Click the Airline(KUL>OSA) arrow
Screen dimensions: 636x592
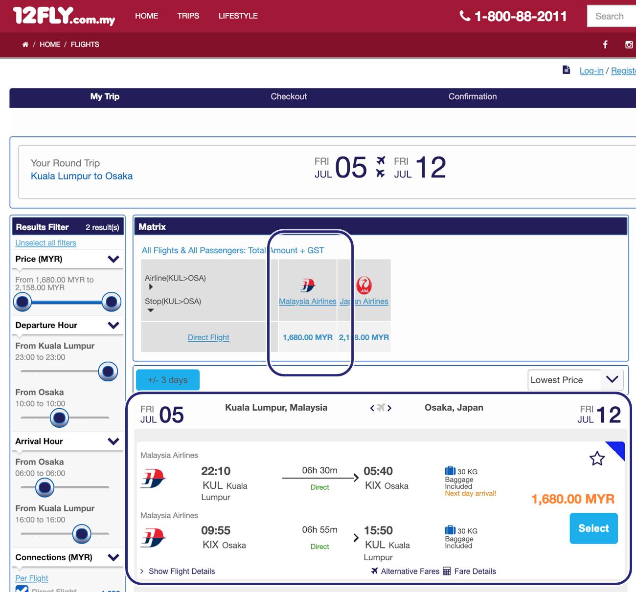[x=151, y=287]
